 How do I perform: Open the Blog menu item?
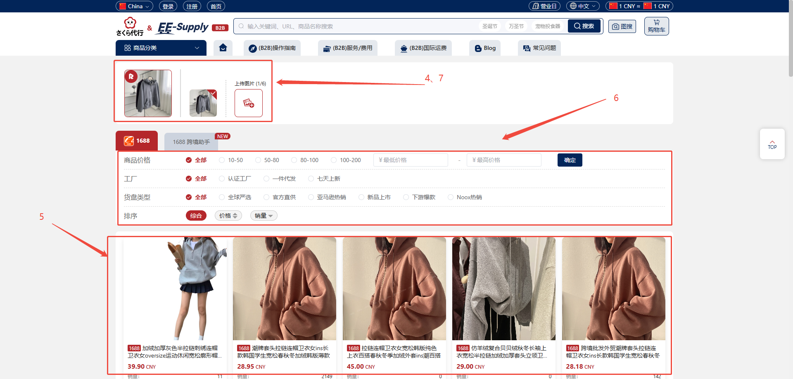point(485,48)
